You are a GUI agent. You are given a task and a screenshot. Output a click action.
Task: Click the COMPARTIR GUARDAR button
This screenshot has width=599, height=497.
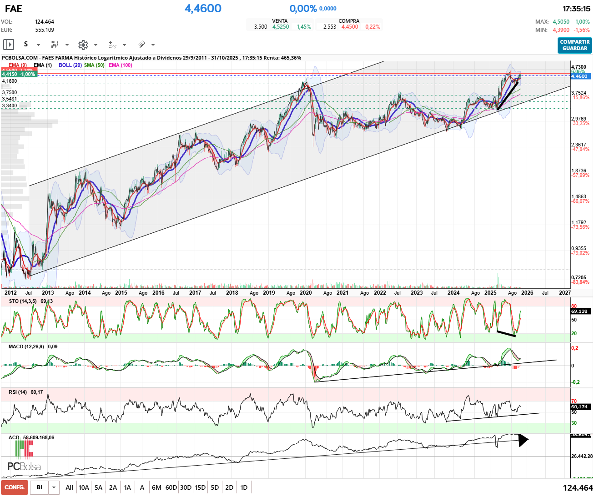[574, 45]
